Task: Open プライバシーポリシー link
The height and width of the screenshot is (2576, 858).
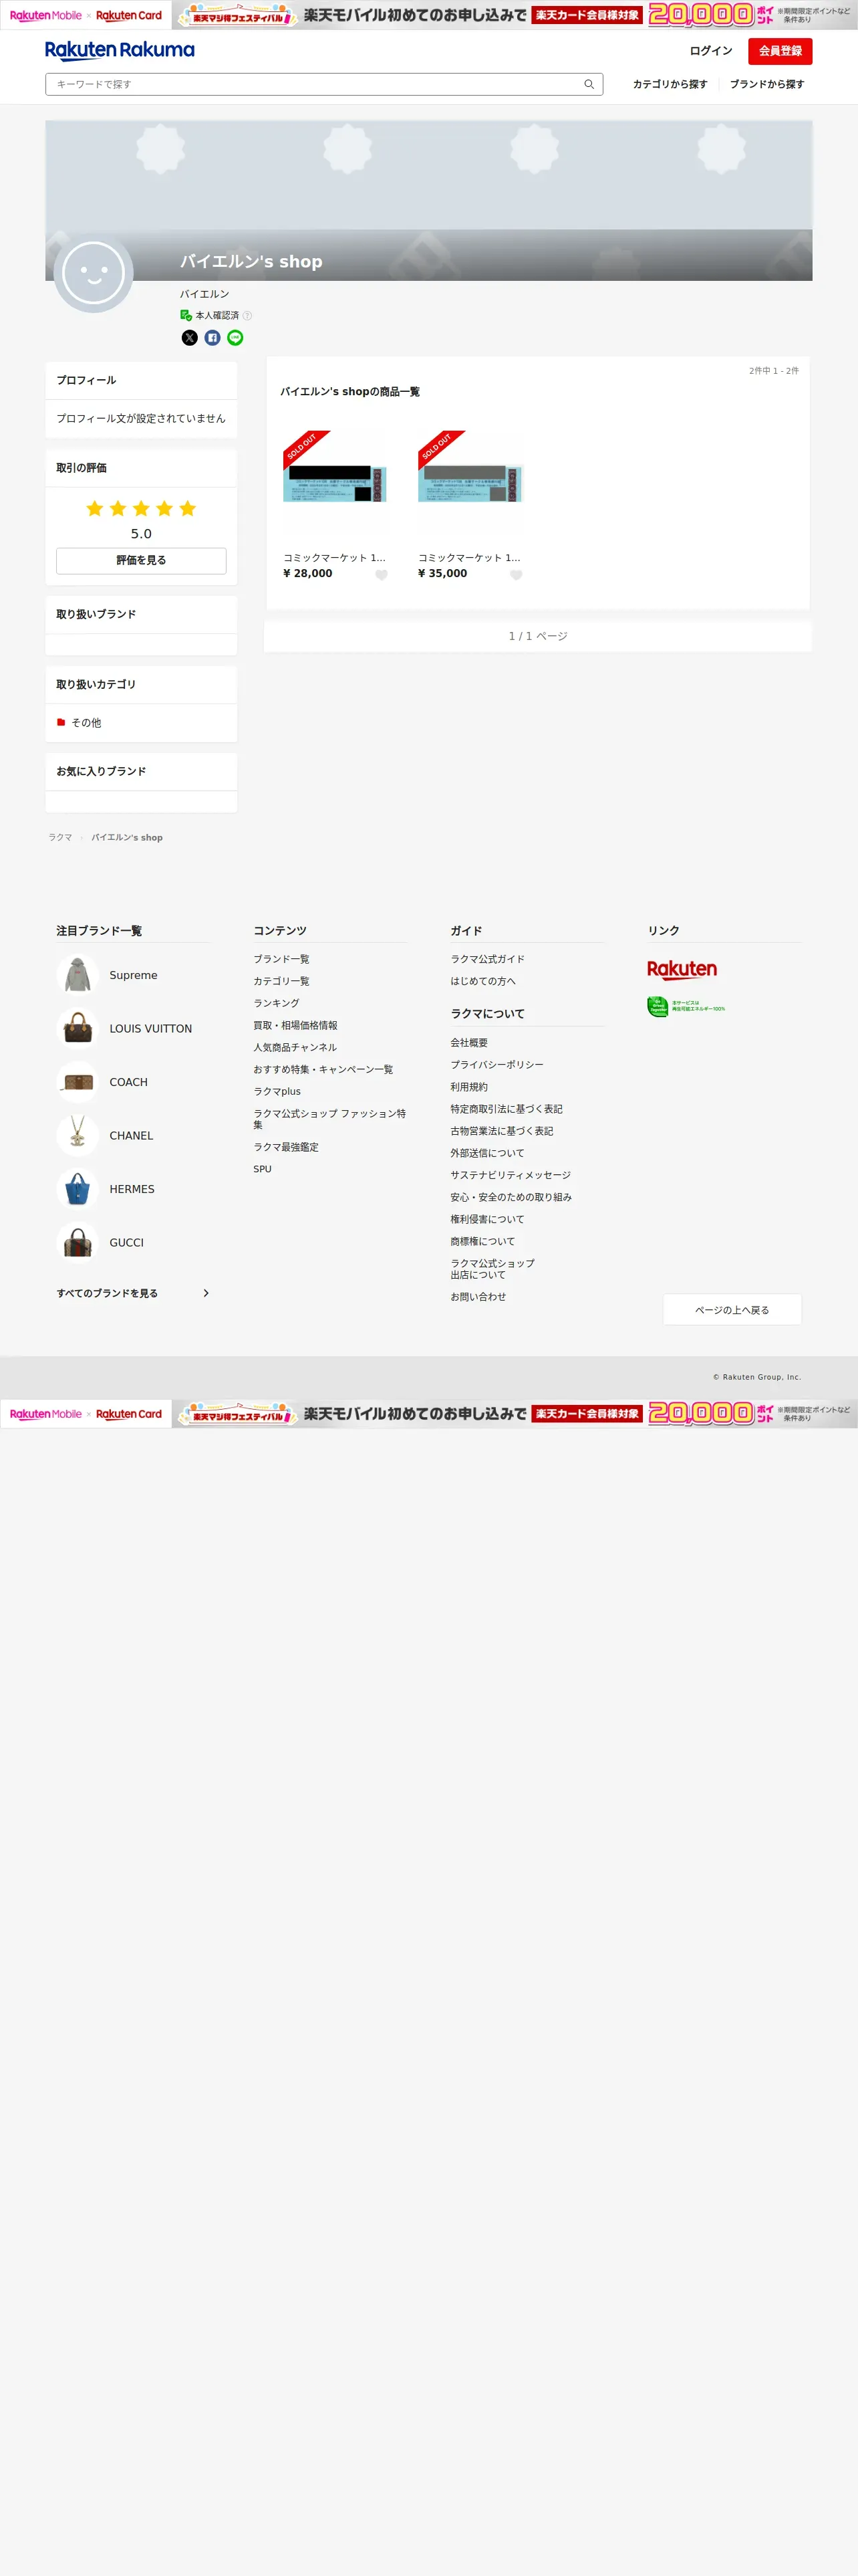Action: point(497,1065)
